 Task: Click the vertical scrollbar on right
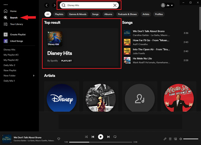(x=200, y=19)
